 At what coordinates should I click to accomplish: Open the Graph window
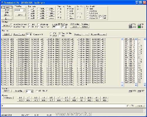coord(75,27)
